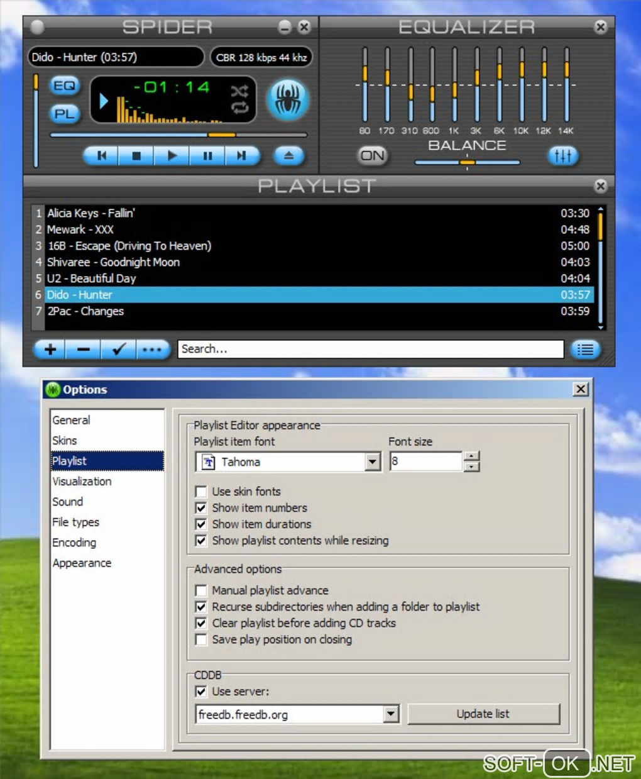This screenshot has height=779, width=641.
Task: Click the shuffle icon in the display
Action: (239, 92)
